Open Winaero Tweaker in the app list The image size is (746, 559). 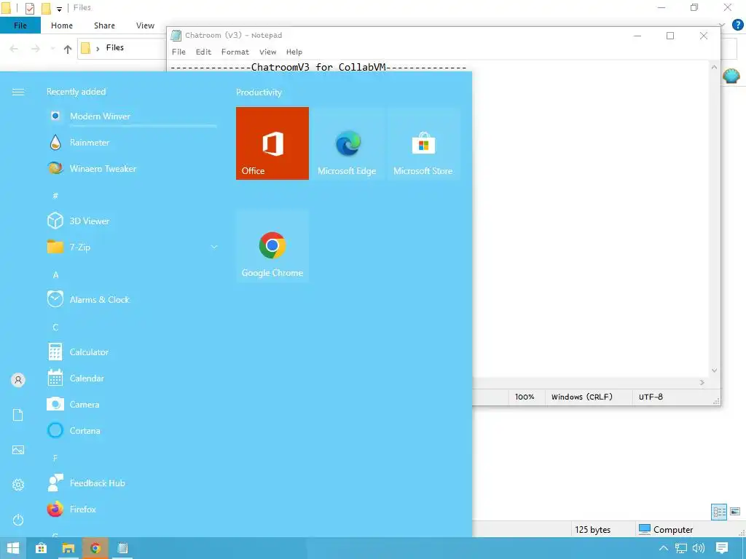tap(132, 168)
